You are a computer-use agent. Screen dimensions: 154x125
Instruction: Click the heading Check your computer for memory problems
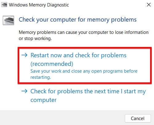click(77, 20)
